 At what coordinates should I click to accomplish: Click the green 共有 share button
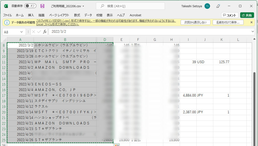coord(247,15)
